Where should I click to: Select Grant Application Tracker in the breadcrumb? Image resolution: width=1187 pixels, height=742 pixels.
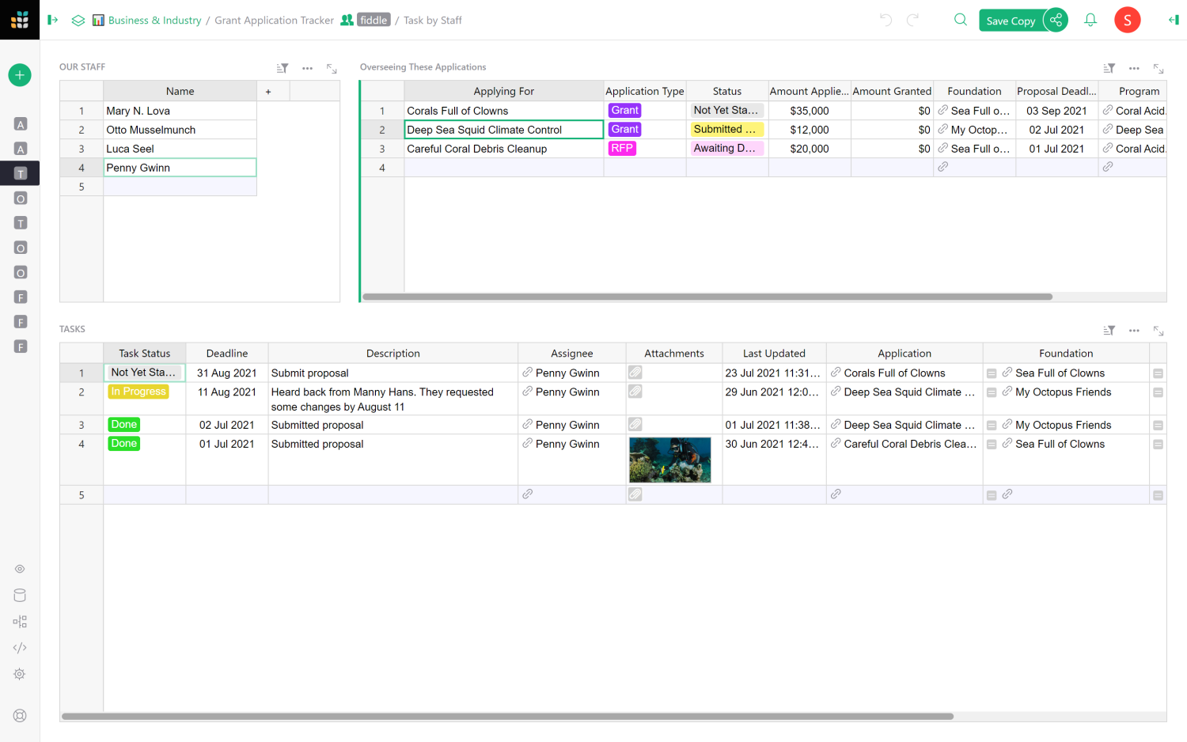pos(274,20)
